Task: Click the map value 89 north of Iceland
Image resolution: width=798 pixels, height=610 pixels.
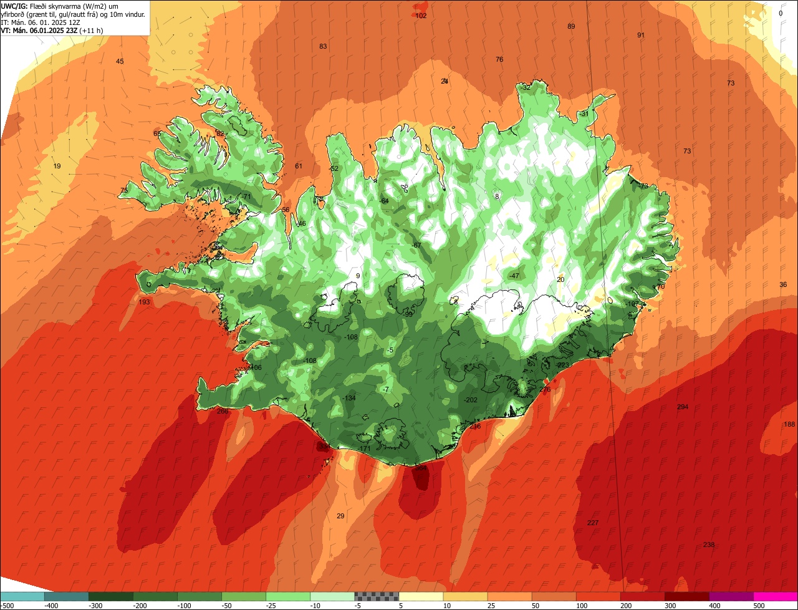Action: pos(571,26)
